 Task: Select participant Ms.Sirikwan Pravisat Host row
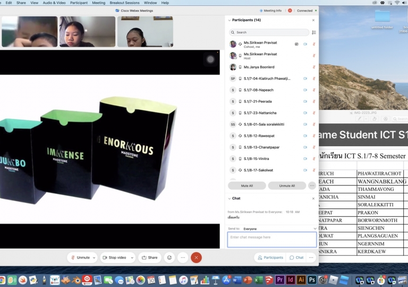click(272, 56)
